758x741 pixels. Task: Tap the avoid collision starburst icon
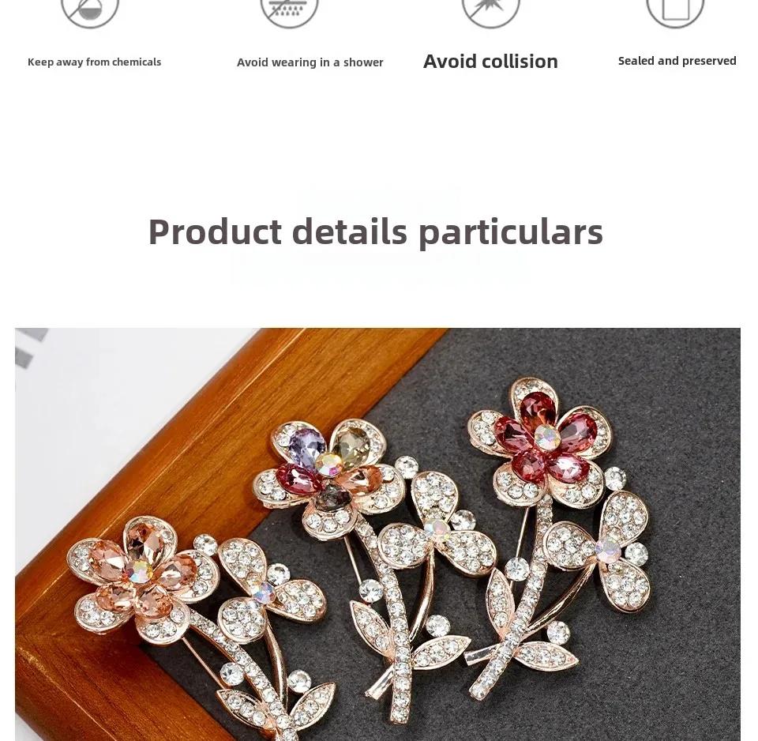point(490,12)
